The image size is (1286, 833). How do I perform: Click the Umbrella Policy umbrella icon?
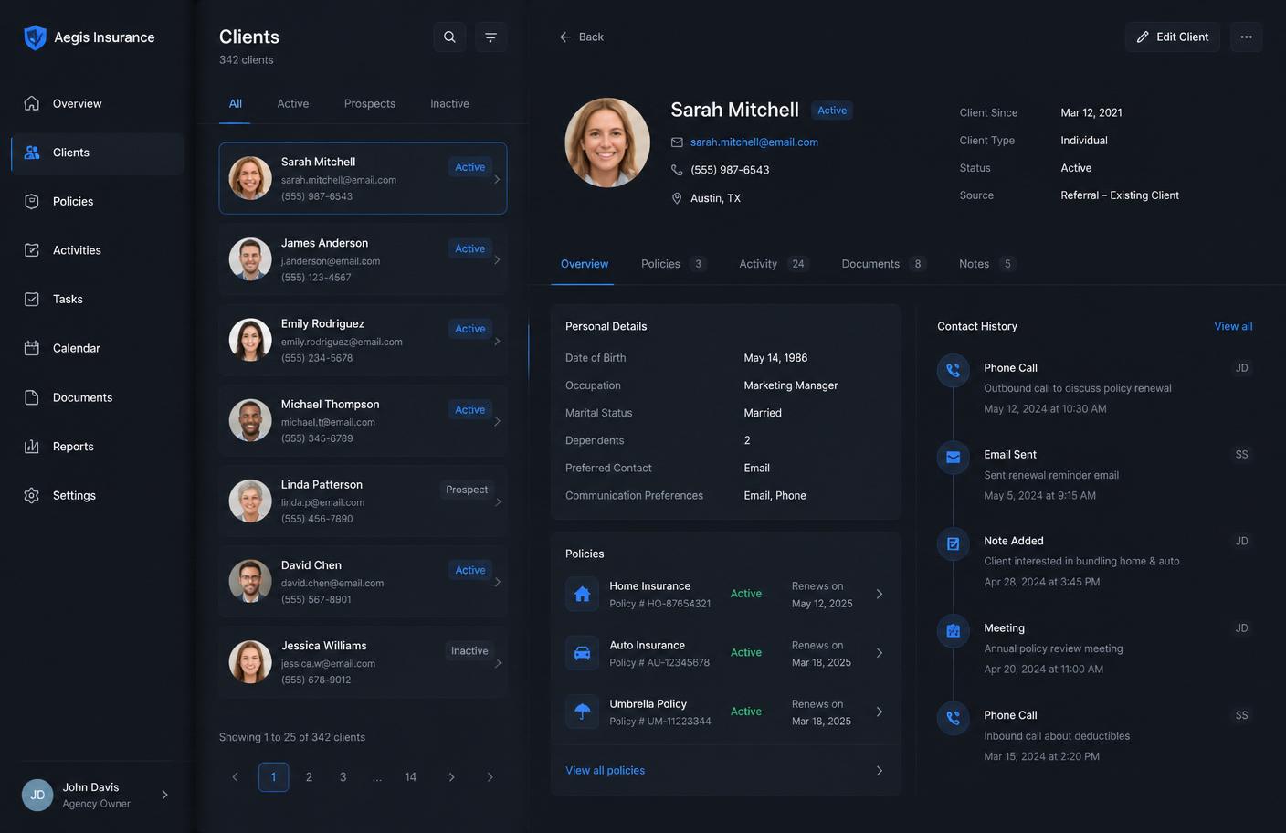tap(582, 712)
